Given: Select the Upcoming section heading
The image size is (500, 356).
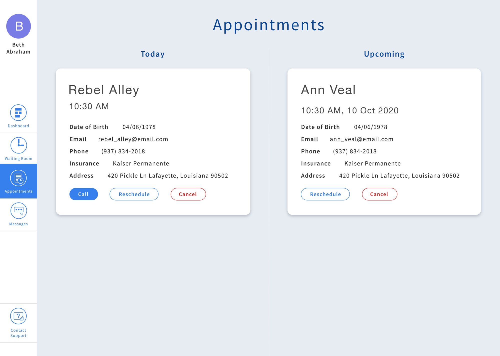Looking at the screenshot, I should pos(384,54).
